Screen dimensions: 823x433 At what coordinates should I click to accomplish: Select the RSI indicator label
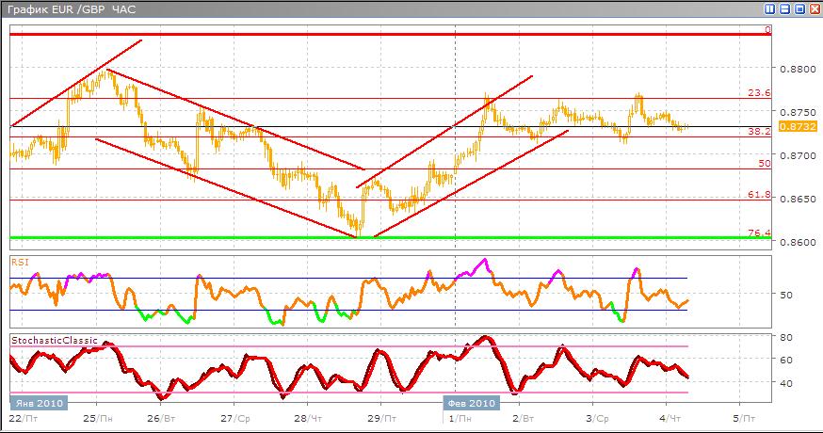20,261
